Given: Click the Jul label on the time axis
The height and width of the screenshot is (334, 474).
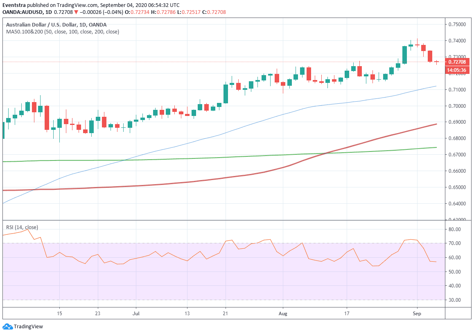Looking at the screenshot, I should coord(136,314).
